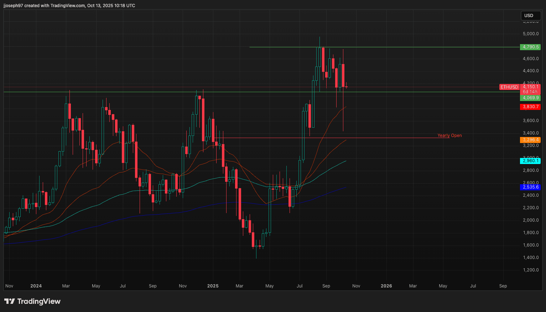Click 2025 on the time axis
The image size is (546, 312).
pyautogui.click(x=213, y=286)
